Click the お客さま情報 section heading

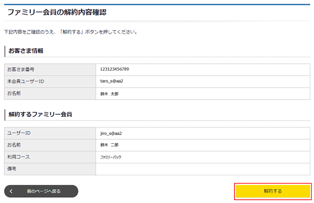click(26, 51)
